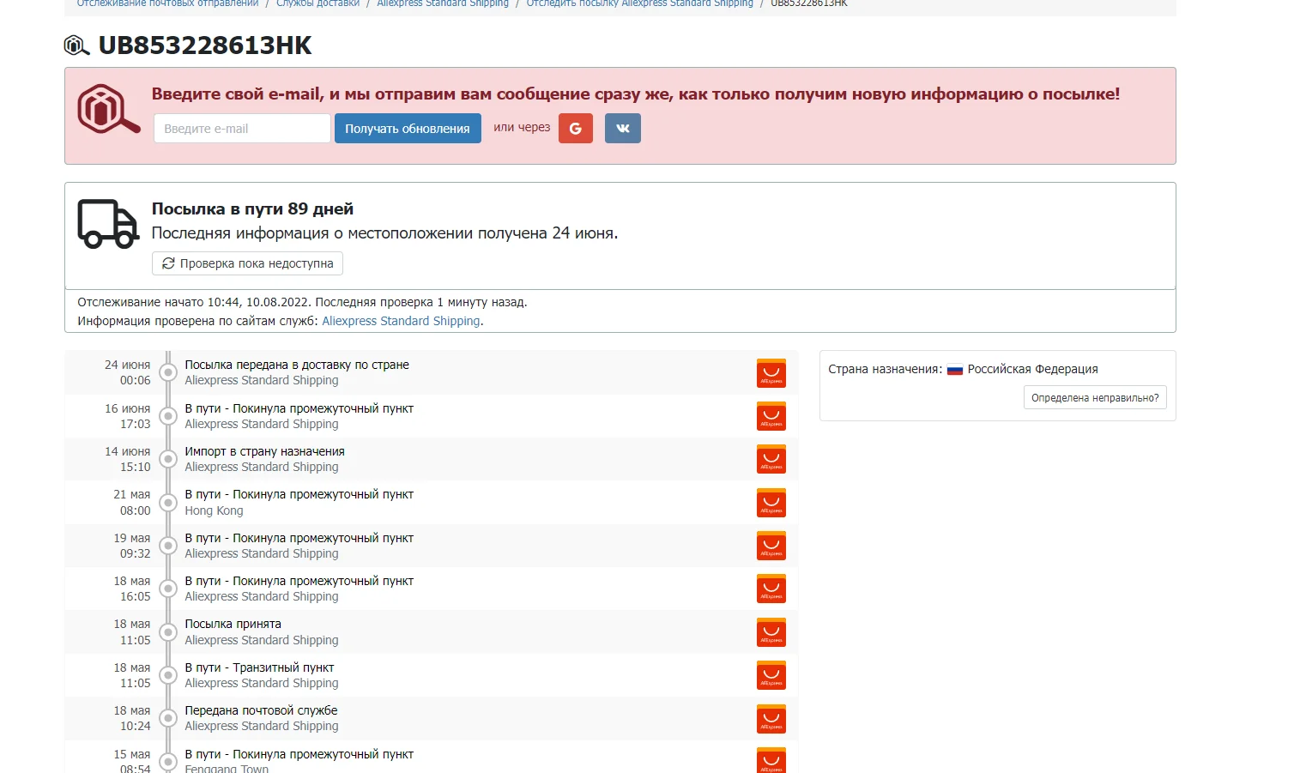The image size is (1294, 773).
Task: Sign in with the VK button
Action: coord(623,129)
